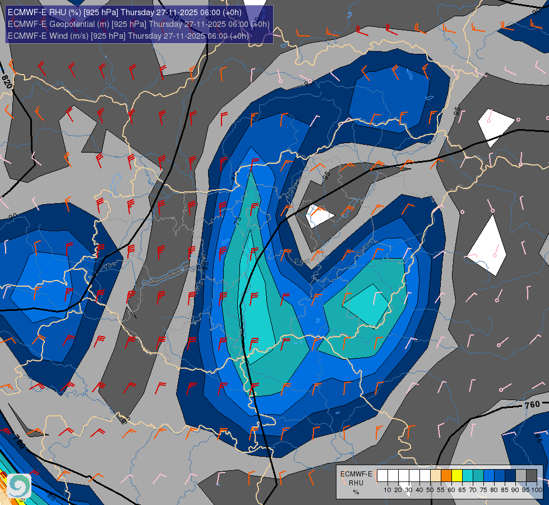Image resolution: width=549 pixels, height=505 pixels.
Task: Click the Pest place name on map
Action: (x=302, y=261)
